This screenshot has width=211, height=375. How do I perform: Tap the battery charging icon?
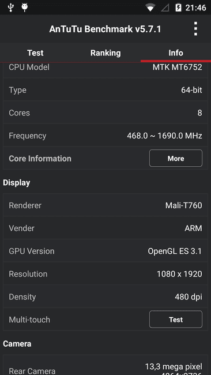[x=178, y=7]
